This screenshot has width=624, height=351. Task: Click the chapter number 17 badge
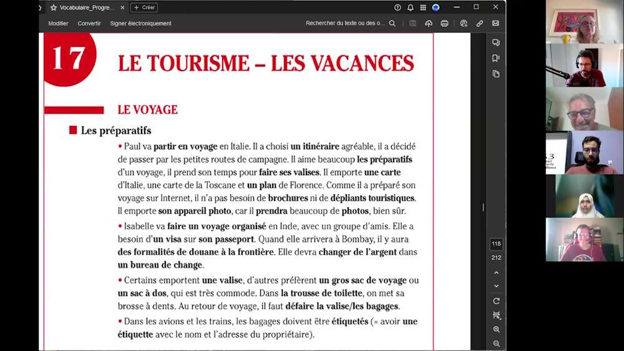click(69, 57)
